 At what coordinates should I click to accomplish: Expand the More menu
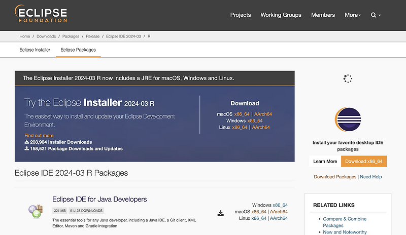pyautogui.click(x=353, y=15)
